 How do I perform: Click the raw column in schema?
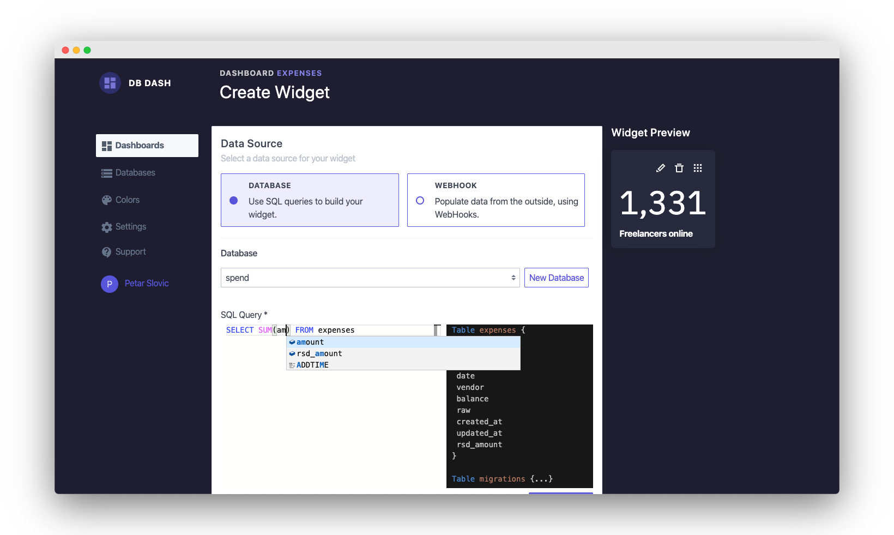click(x=463, y=410)
